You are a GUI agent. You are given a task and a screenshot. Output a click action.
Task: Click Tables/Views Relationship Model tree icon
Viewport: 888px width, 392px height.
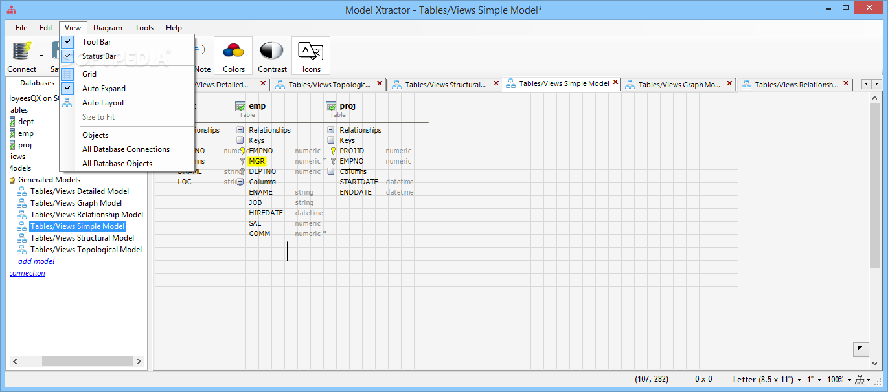[x=22, y=215]
